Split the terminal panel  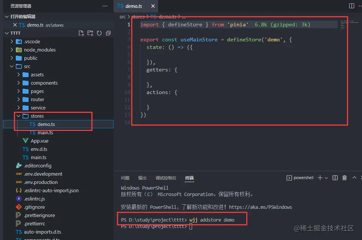pyautogui.click(x=335, y=178)
